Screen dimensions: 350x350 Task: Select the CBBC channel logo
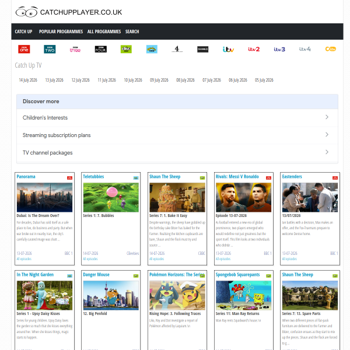tap(126, 49)
